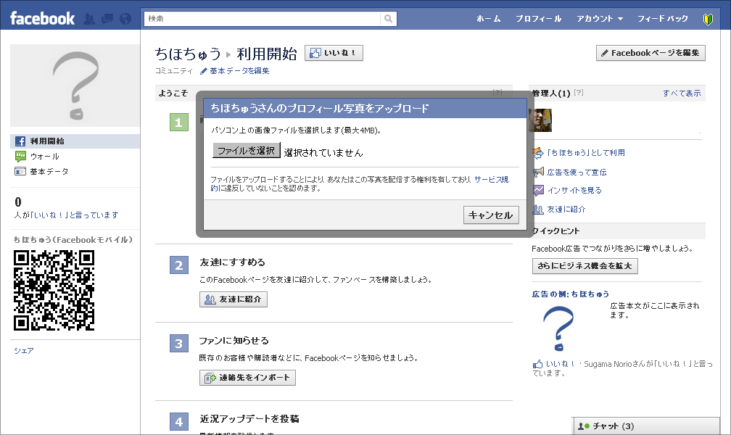Viewport: 731px width, 435px height.
Task: Click the ウォール speech bubble icon
Action: coord(20,156)
